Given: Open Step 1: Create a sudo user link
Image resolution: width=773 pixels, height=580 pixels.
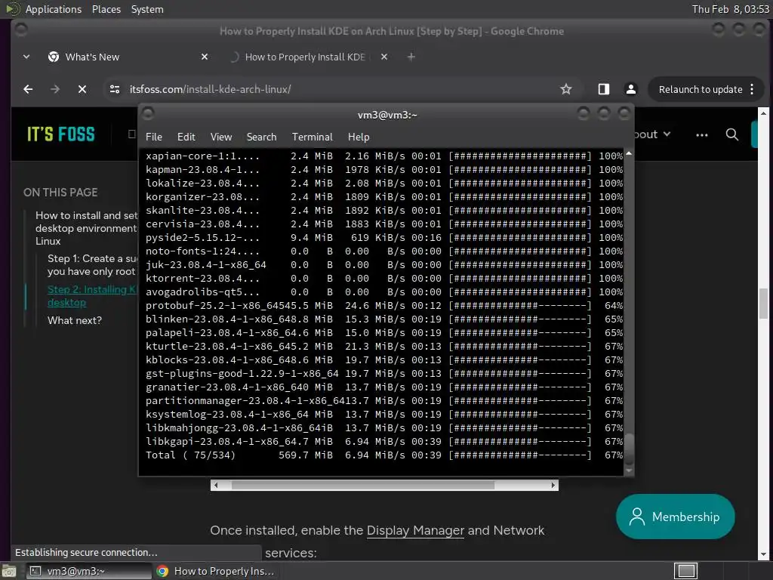Looking at the screenshot, I should point(92,265).
